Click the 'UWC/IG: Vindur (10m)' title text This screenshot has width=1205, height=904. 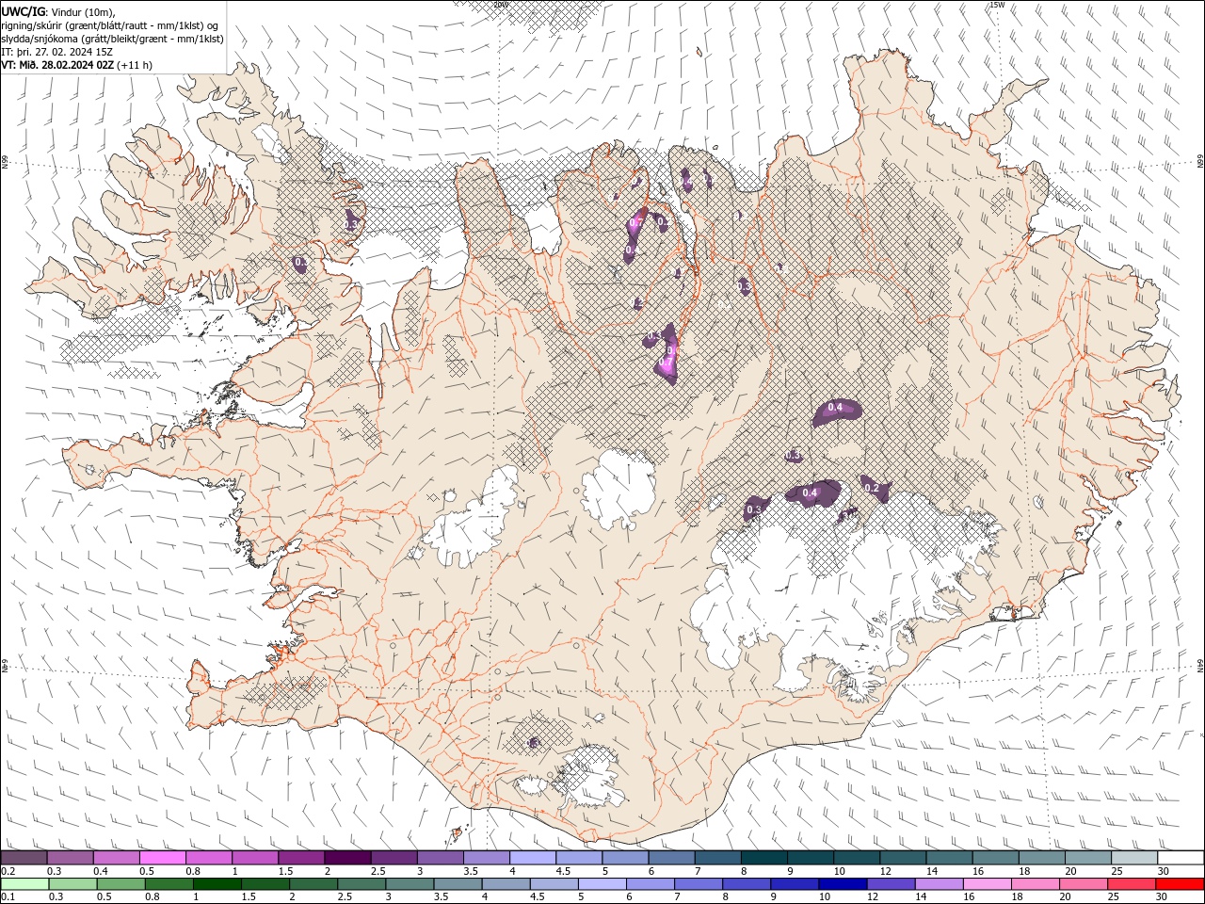coord(58,11)
